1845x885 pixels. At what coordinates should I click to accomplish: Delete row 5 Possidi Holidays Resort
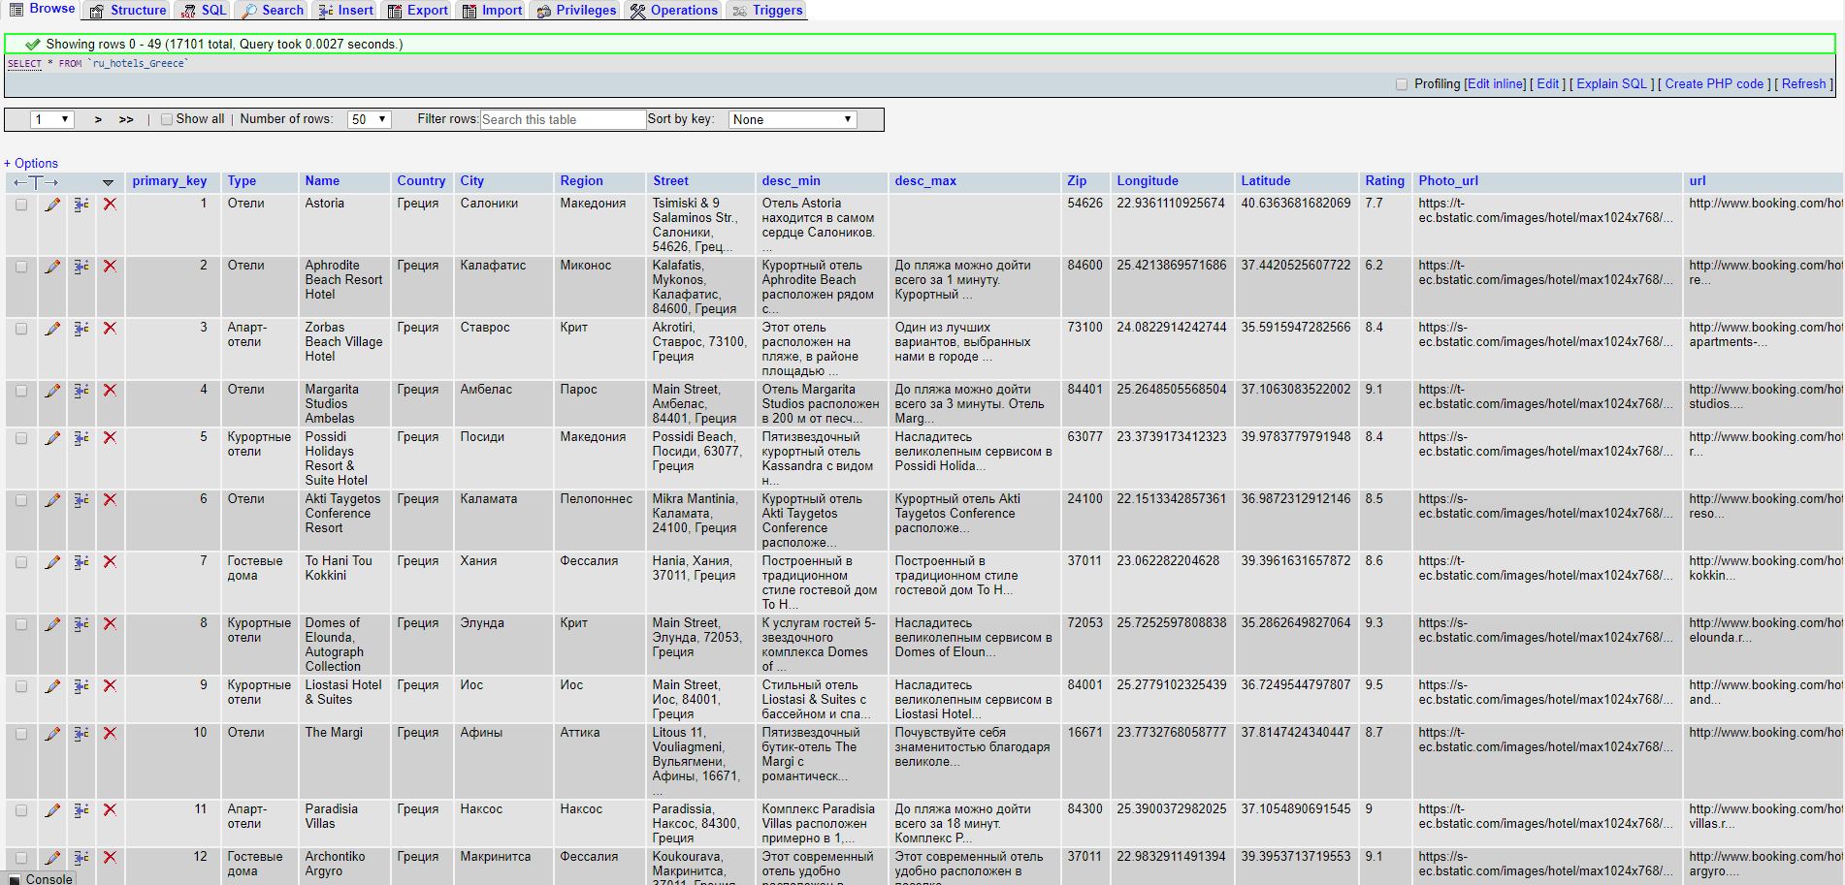pos(110,438)
